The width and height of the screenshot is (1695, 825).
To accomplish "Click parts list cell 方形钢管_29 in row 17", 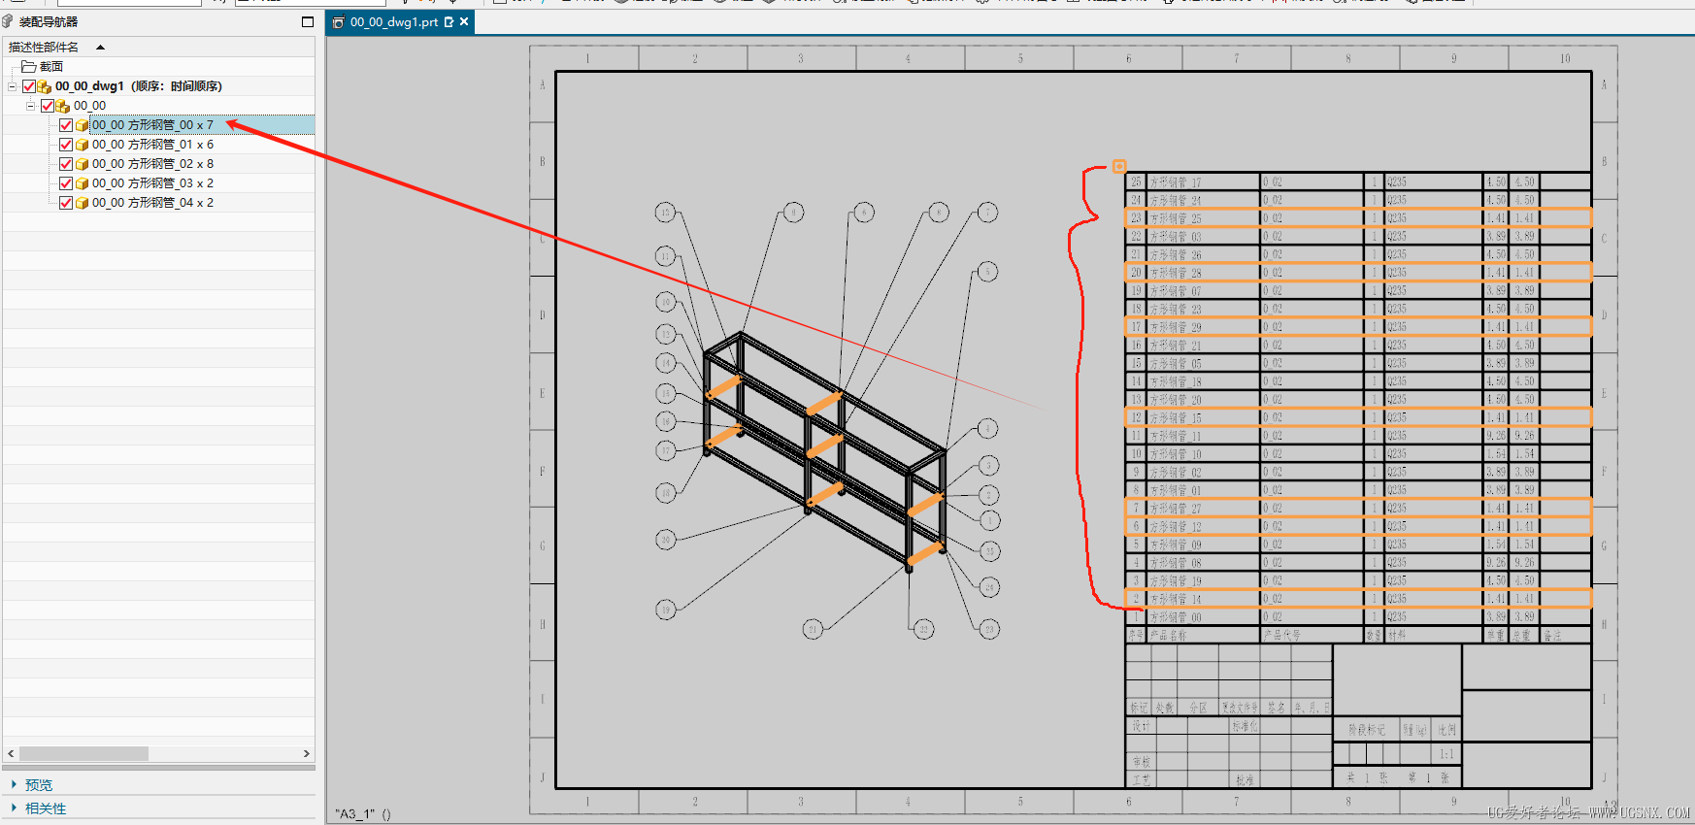I will point(1204,327).
